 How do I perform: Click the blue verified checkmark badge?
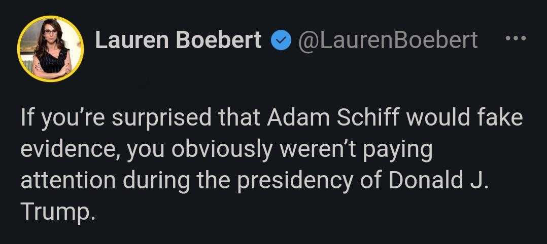point(281,40)
